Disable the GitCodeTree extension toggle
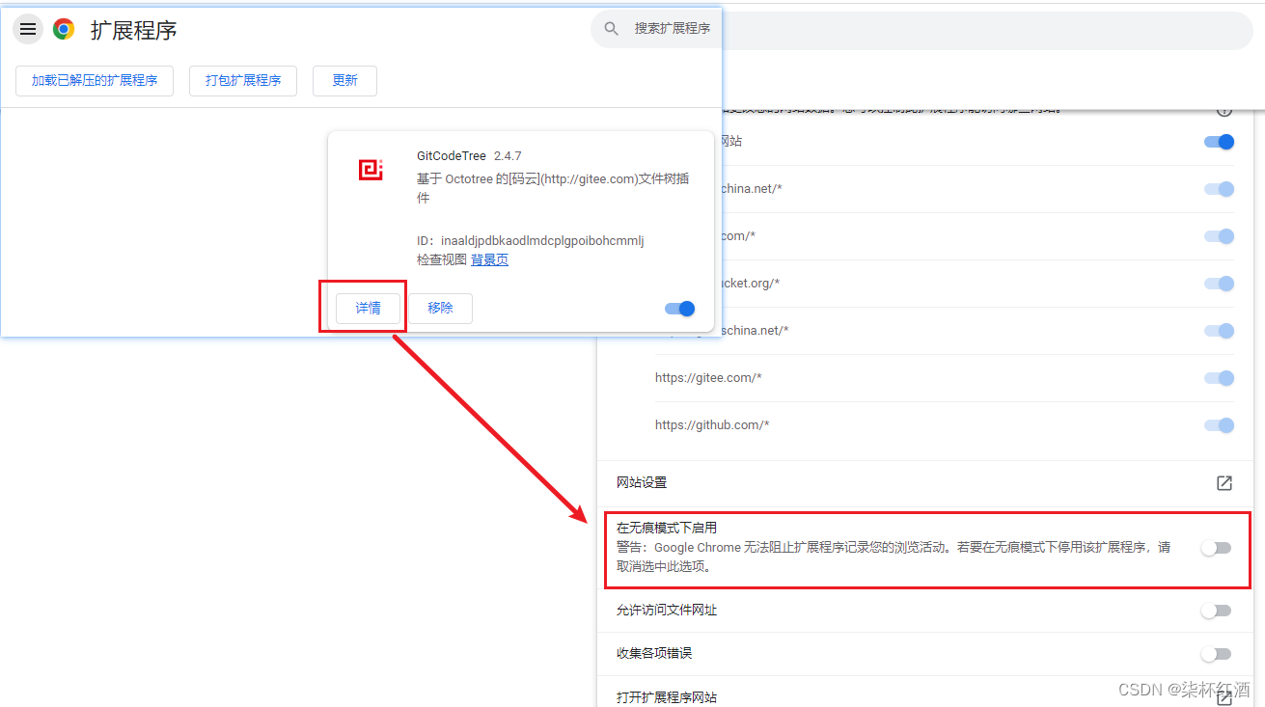Viewport: 1265px width, 707px height. click(x=679, y=309)
